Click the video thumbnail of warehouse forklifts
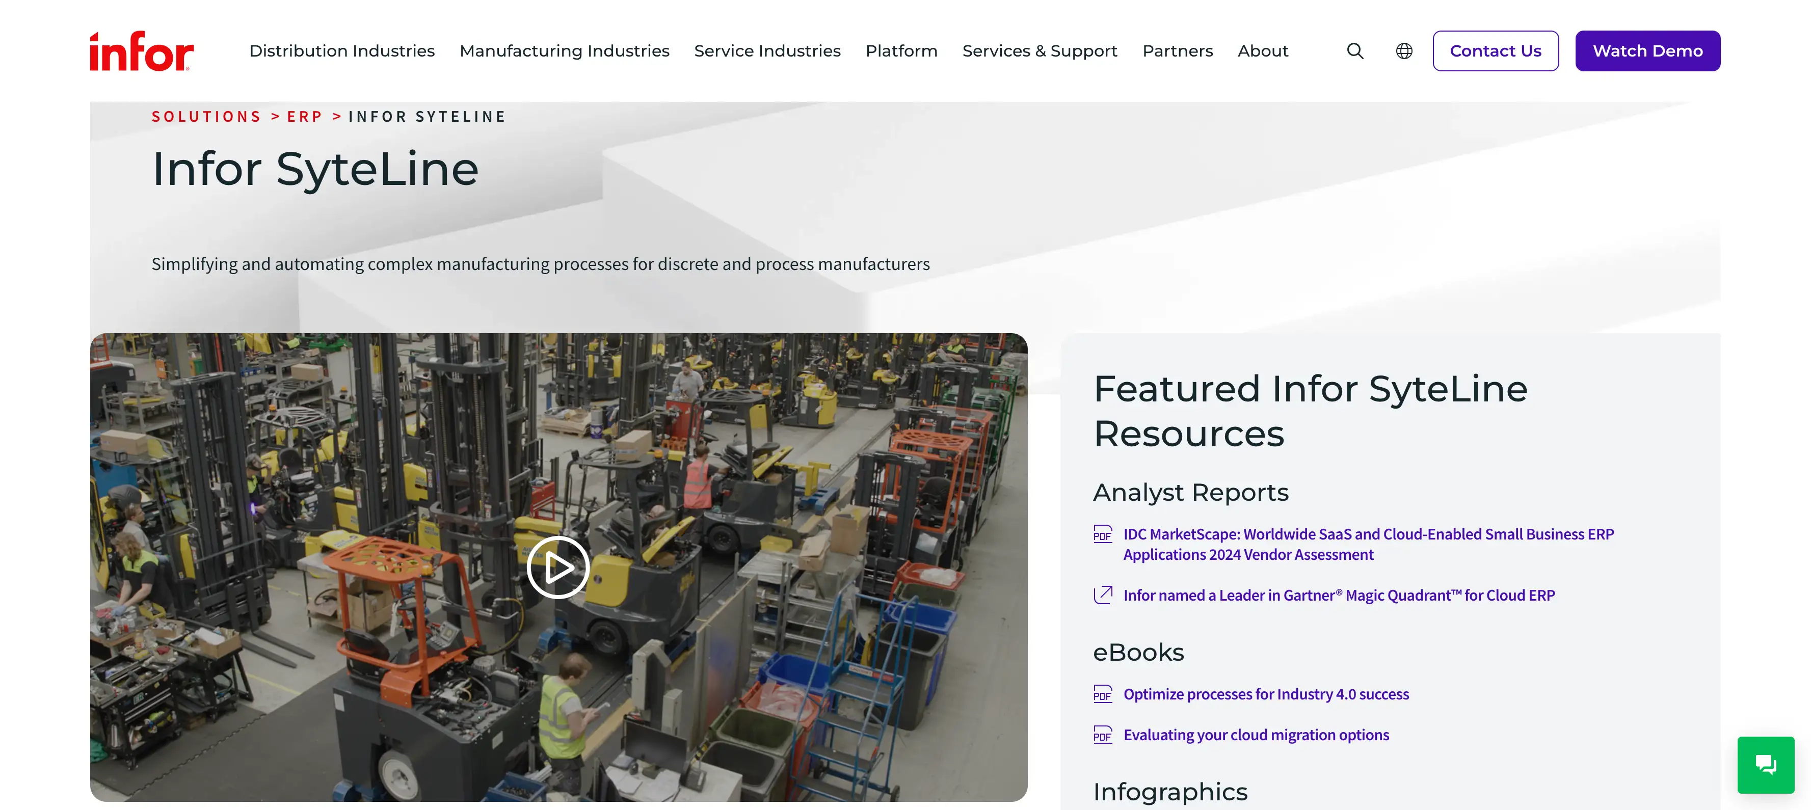 click(558, 566)
